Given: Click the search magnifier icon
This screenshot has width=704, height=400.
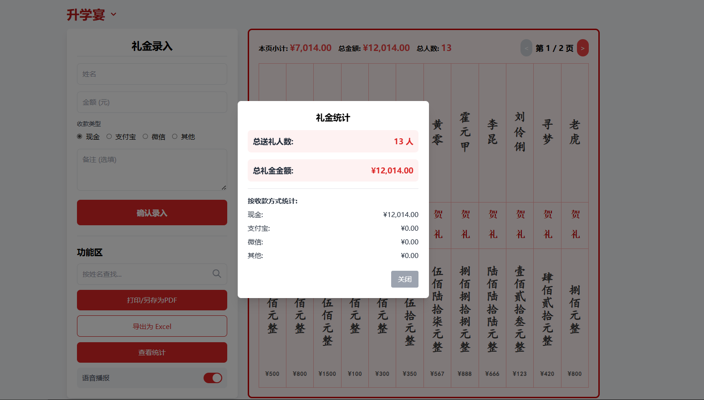Looking at the screenshot, I should [x=217, y=273].
